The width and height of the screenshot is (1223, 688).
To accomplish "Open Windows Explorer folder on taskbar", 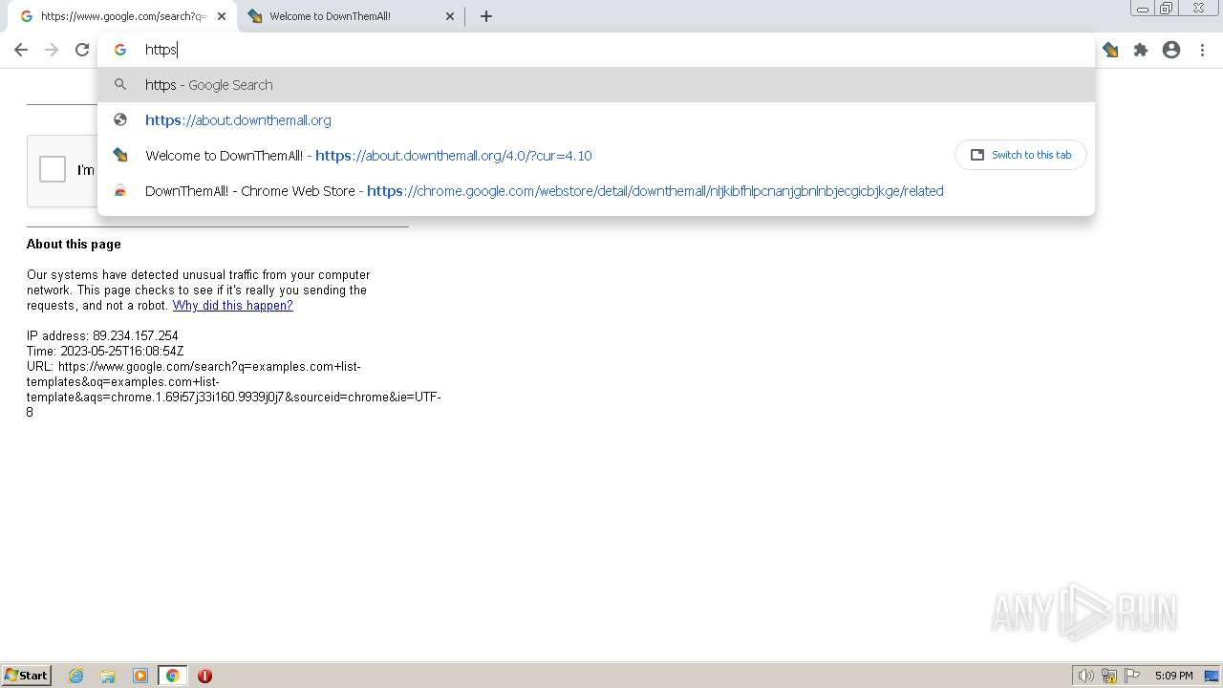I will pos(108,676).
